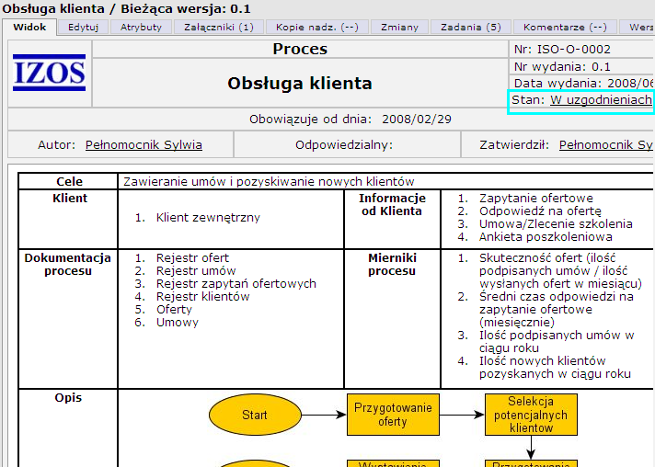Open the Widok tab
Viewport: 655px width, 467px height.
tap(29, 28)
